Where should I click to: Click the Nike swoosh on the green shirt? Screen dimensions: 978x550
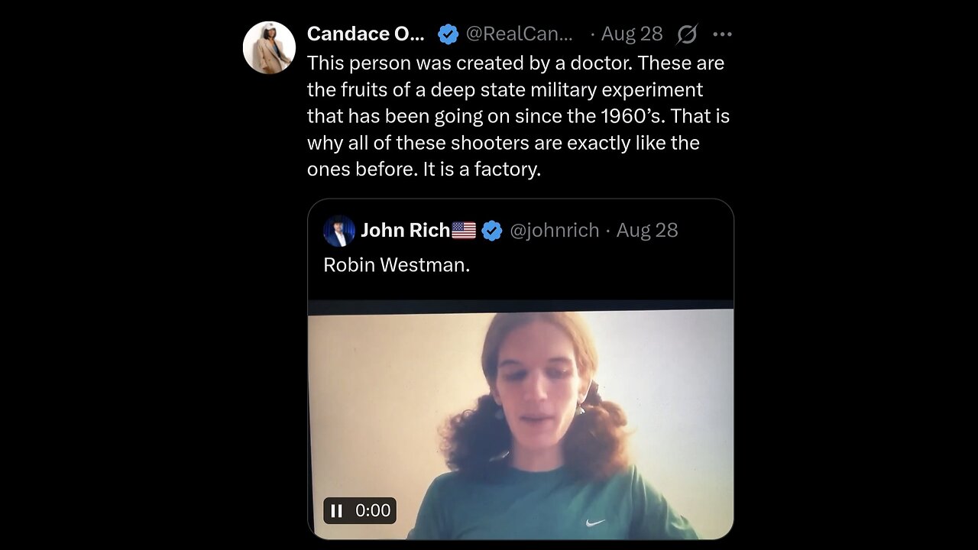pyautogui.click(x=595, y=523)
